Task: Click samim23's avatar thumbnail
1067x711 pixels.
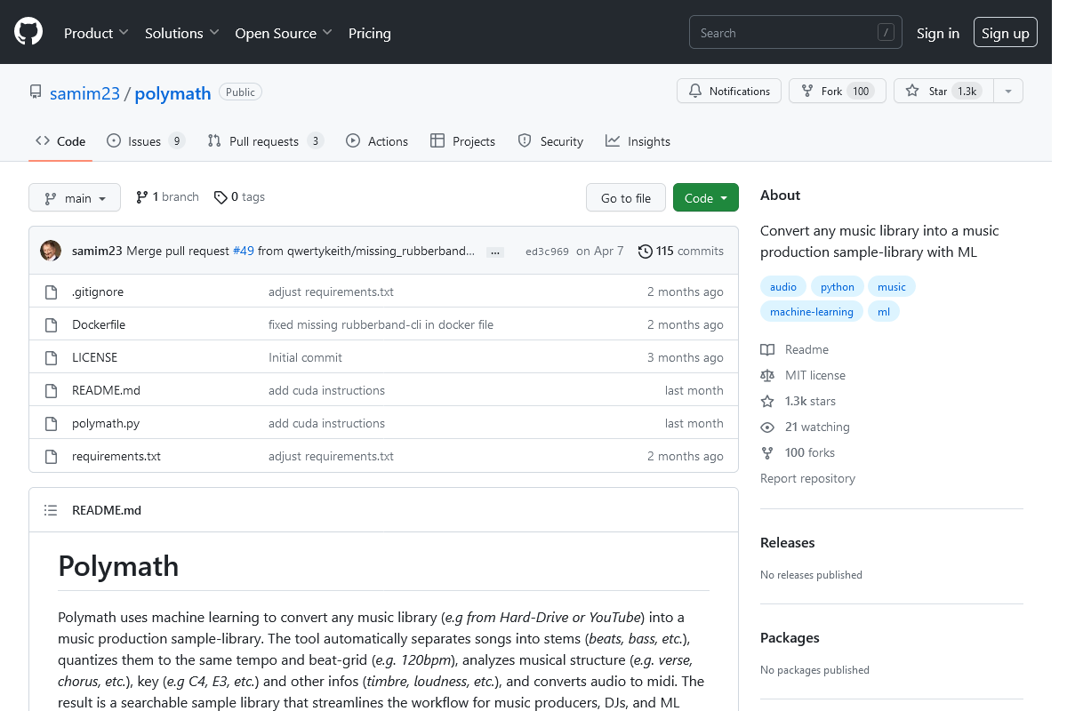Action: tap(51, 251)
